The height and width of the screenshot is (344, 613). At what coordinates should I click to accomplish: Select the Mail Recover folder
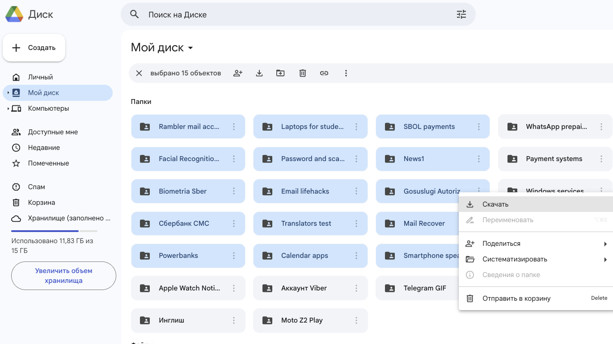tap(418, 224)
